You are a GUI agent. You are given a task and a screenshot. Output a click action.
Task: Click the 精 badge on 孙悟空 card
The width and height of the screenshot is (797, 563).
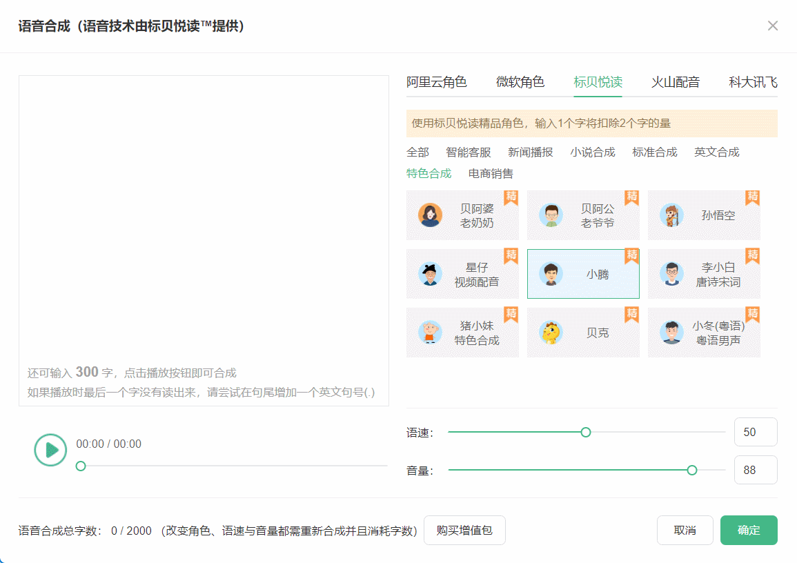pos(752,197)
